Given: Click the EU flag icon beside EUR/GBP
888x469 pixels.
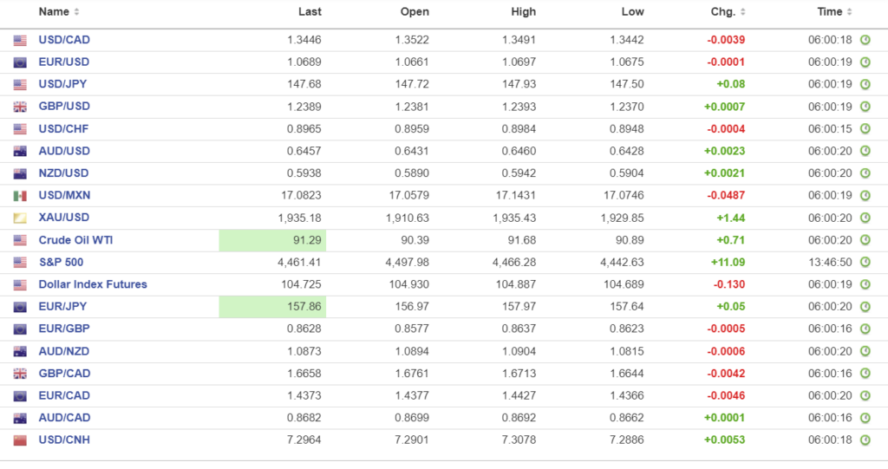Looking at the screenshot, I should [20, 329].
